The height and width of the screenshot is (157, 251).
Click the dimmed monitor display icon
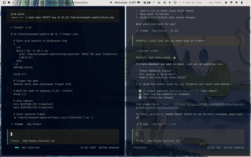pos(180,2)
